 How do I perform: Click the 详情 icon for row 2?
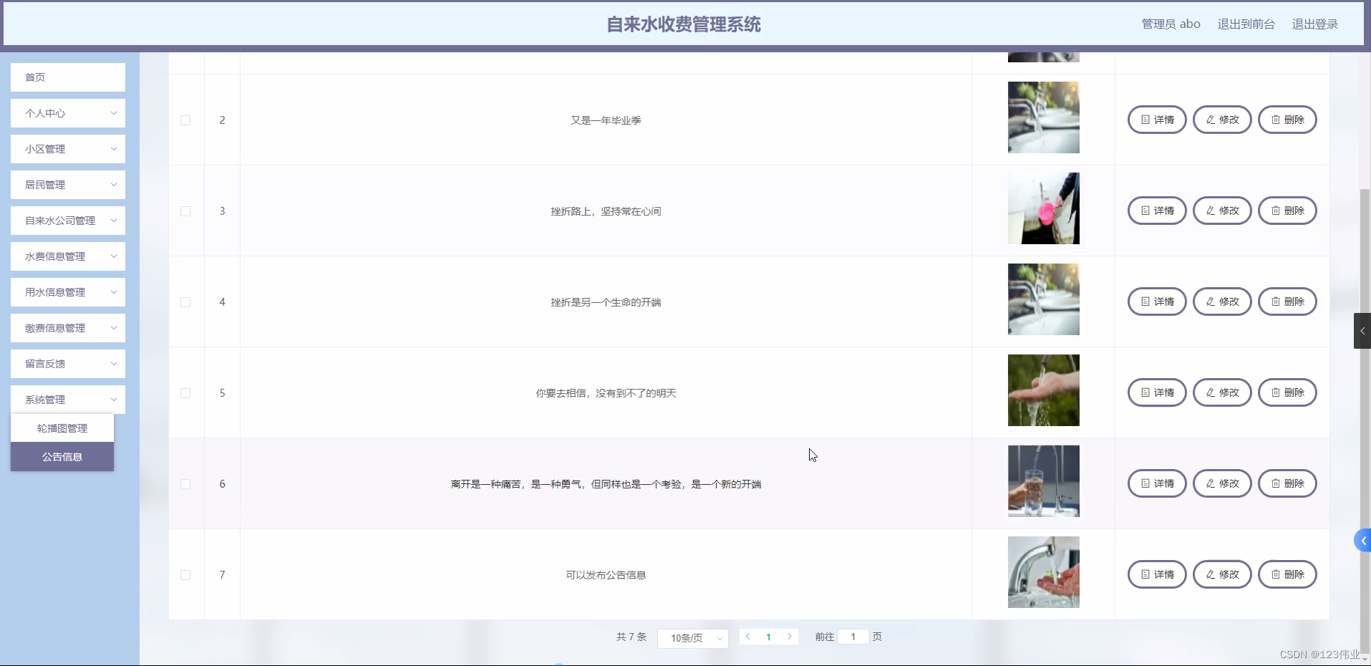click(x=1146, y=119)
